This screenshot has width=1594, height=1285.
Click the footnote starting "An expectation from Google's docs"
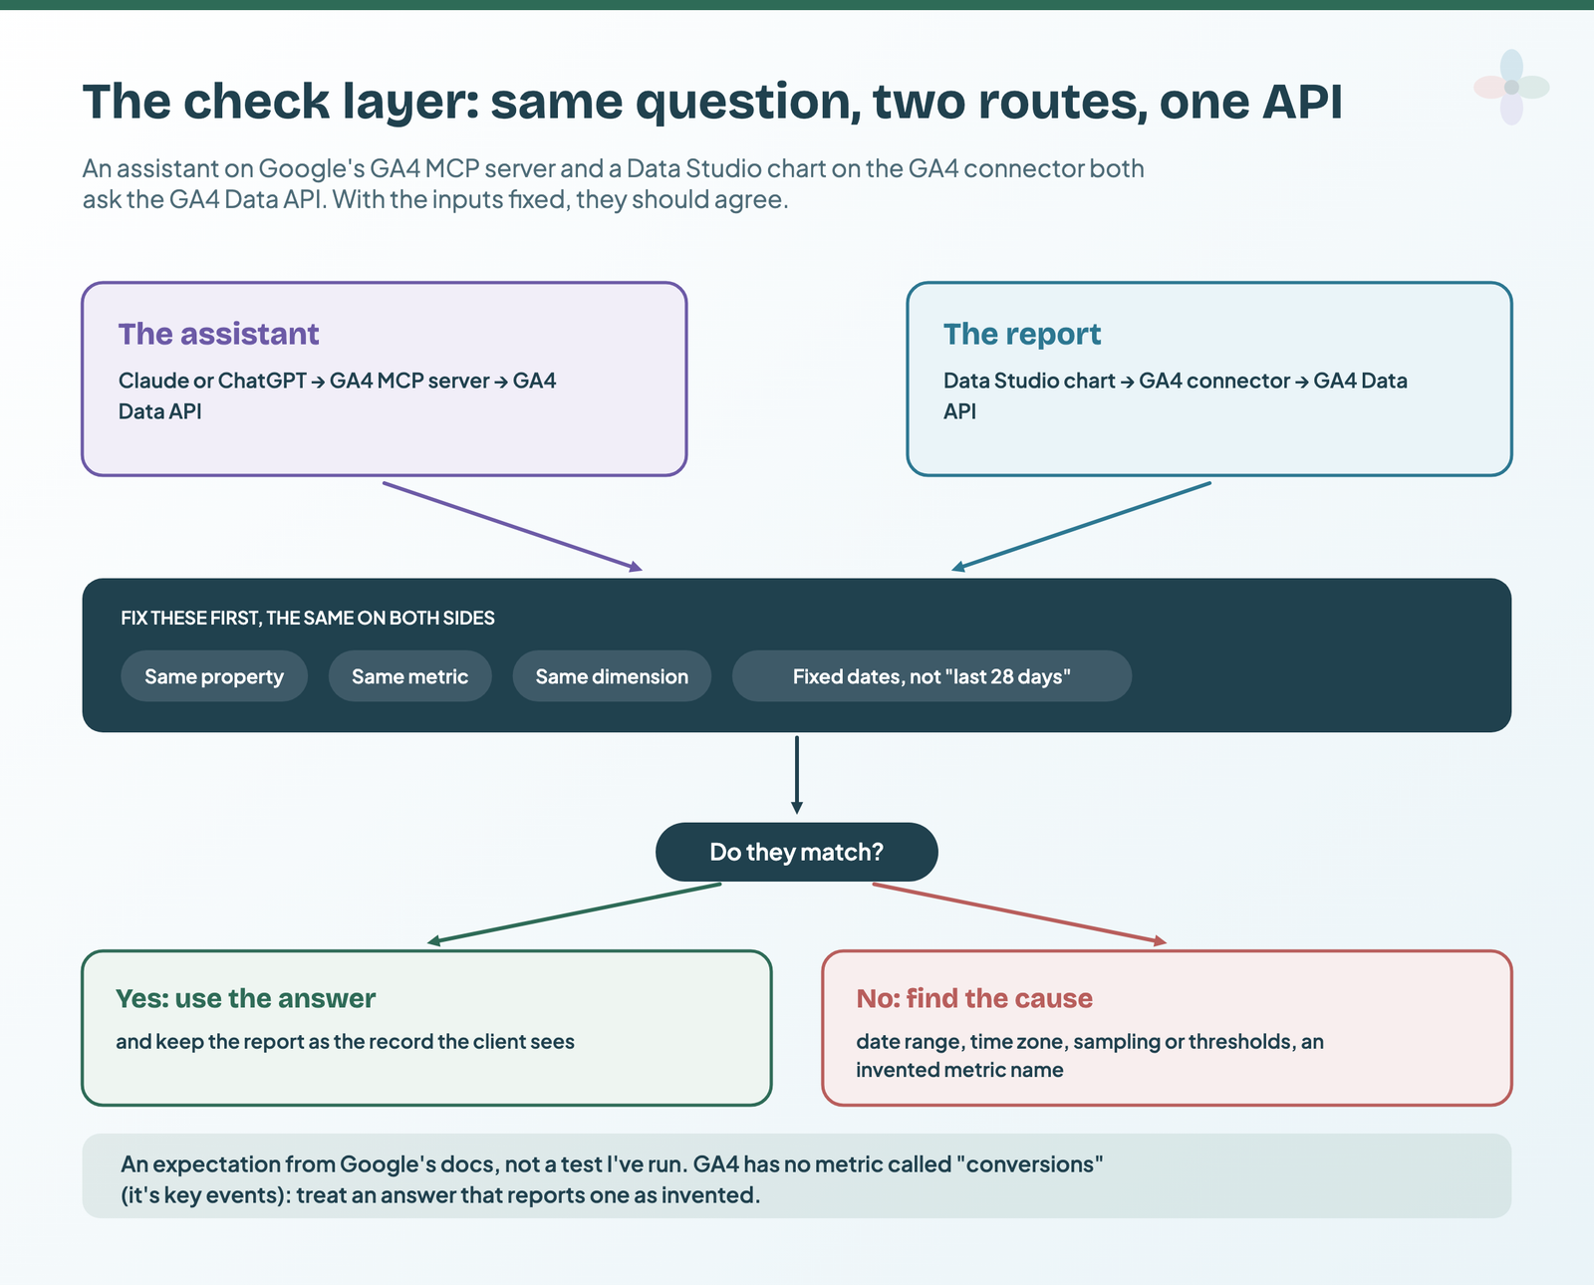pyautogui.click(x=612, y=1179)
